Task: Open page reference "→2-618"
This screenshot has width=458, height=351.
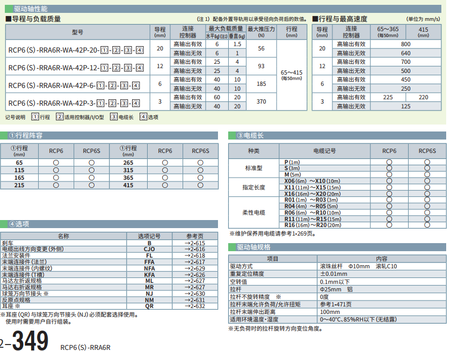Action: click(x=195, y=255)
